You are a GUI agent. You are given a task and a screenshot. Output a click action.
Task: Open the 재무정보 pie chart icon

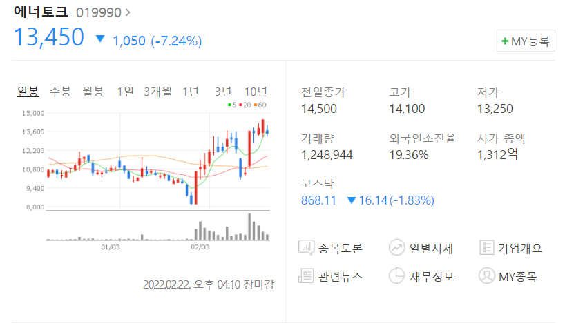click(396, 276)
